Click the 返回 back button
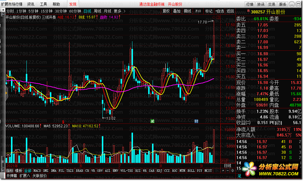Screen dimensions: 304x181 [x=230, y=11]
